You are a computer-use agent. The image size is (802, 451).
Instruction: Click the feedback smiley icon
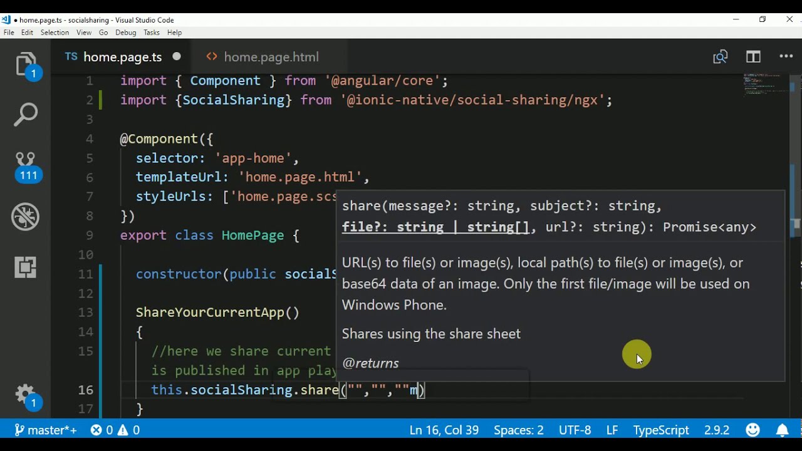(x=753, y=430)
